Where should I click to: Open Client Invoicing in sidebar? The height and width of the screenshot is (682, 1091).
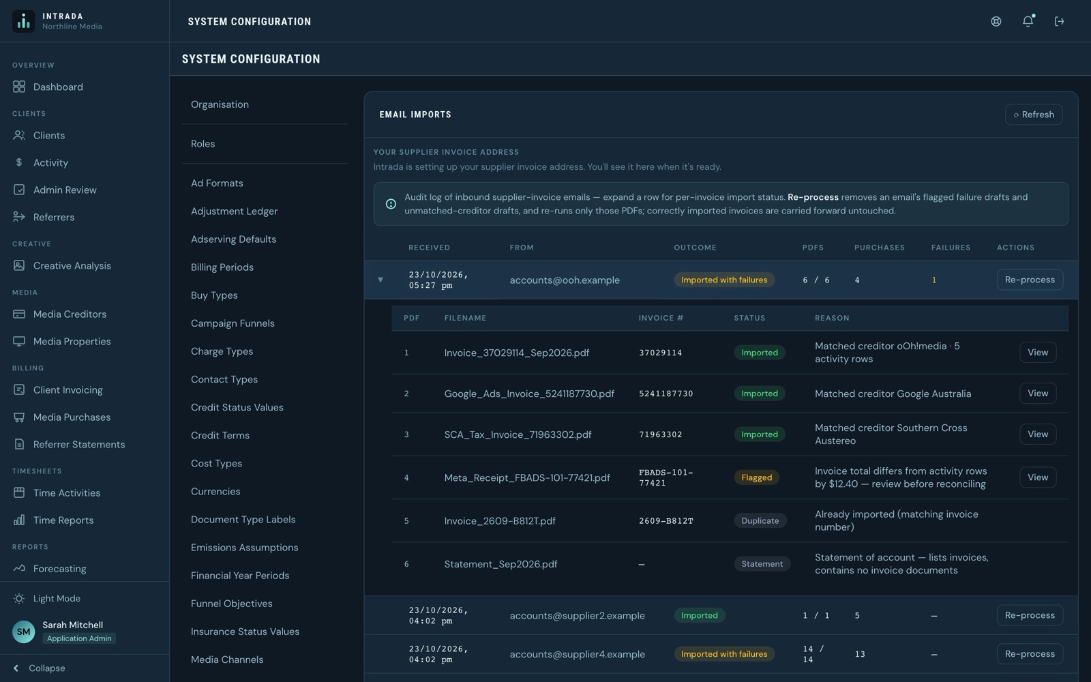coord(85,389)
